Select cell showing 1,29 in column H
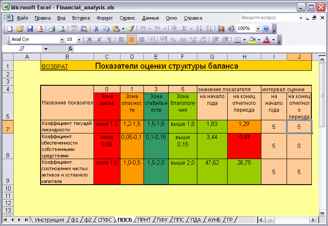Viewport: 328px width, 226px height. coord(244,127)
